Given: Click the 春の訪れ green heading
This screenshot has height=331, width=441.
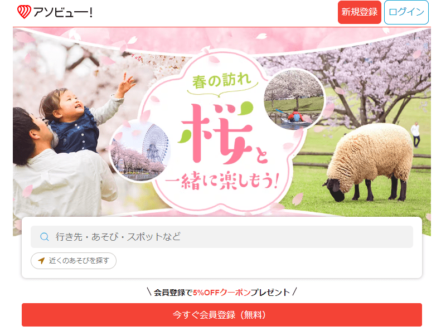Looking at the screenshot, I should click(222, 81).
